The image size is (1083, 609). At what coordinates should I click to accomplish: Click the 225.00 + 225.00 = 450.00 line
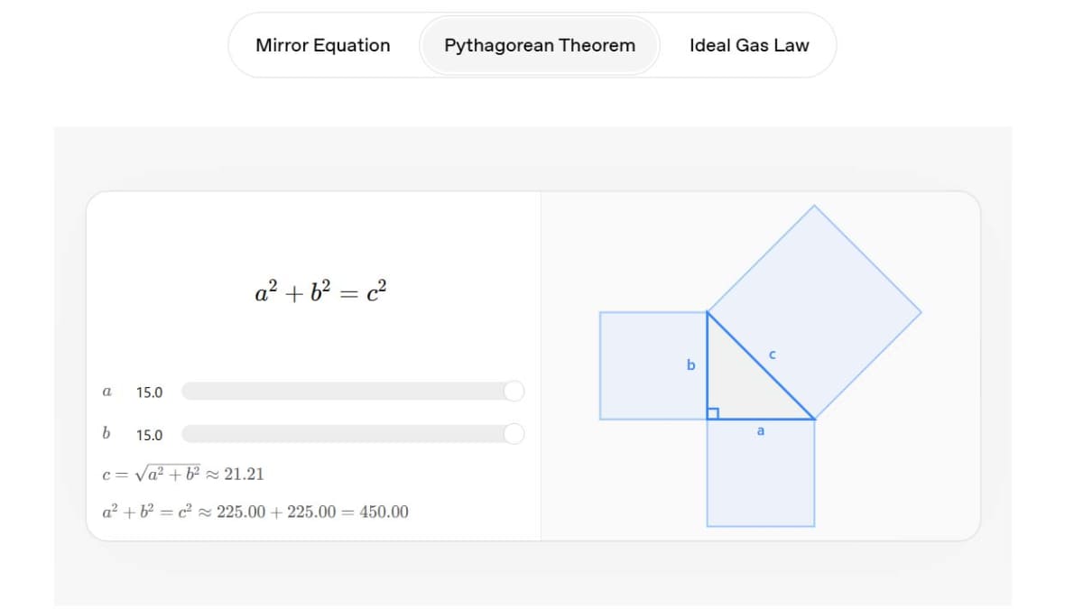coord(256,512)
